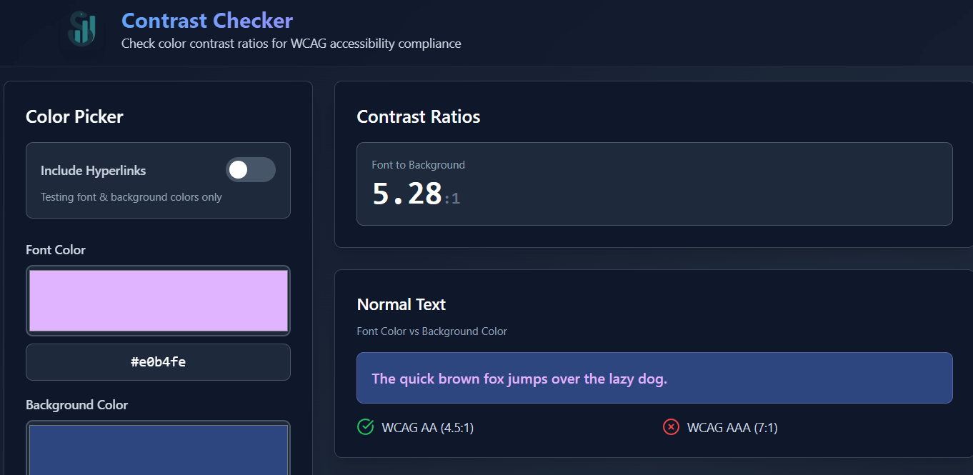Click the Font to Background caption
The width and height of the screenshot is (973, 475).
[418, 165]
